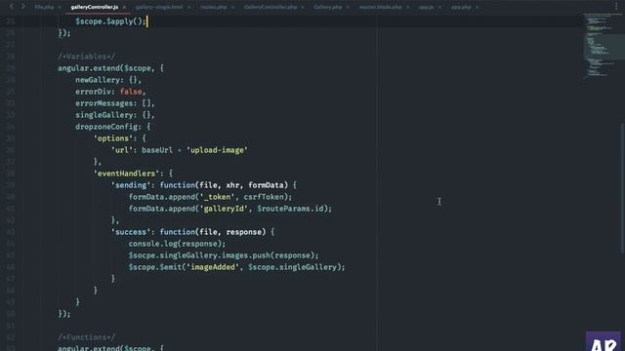Click the '_token' string
The height and width of the screenshot is (351, 625).
[x=217, y=197]
